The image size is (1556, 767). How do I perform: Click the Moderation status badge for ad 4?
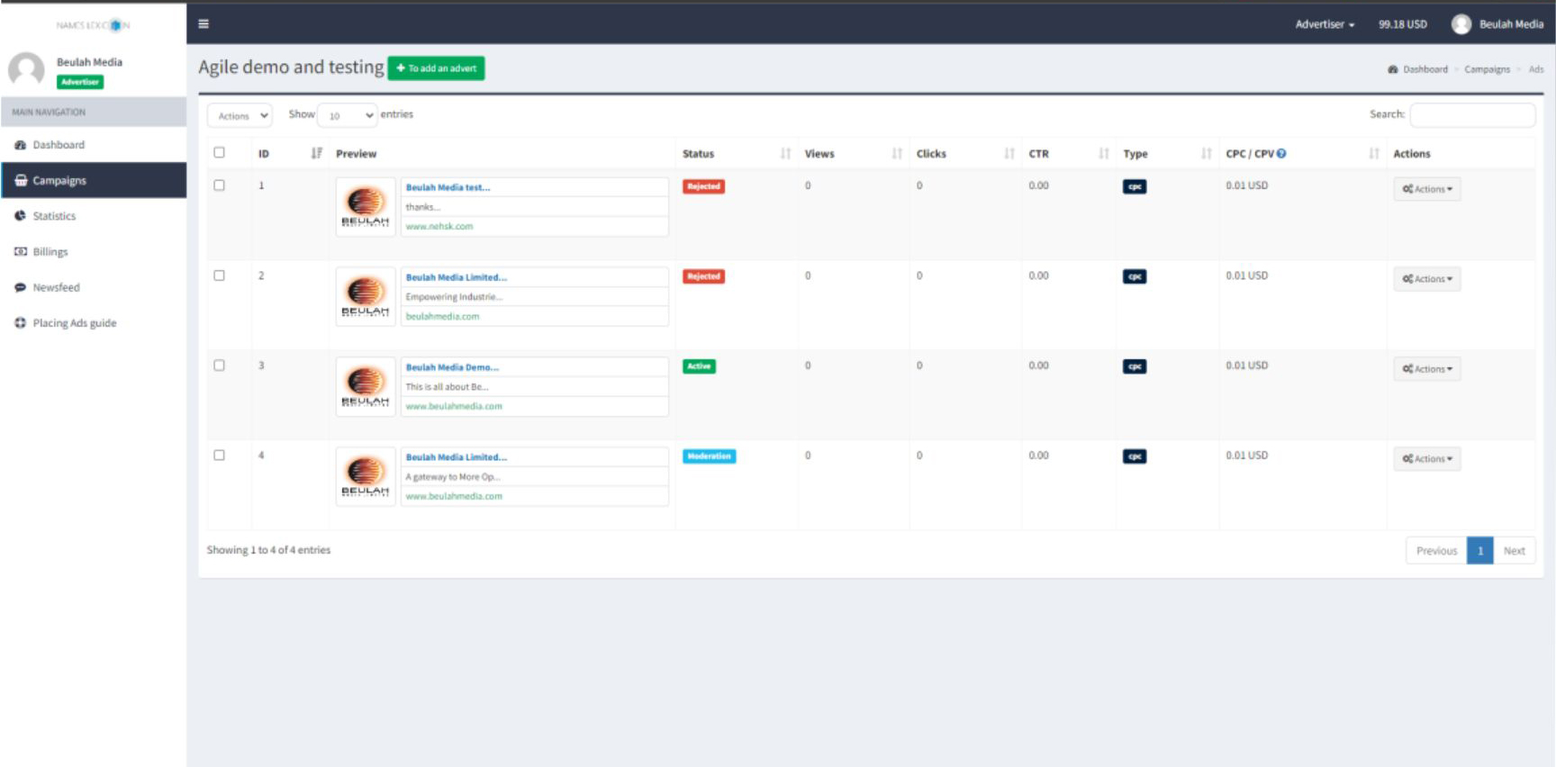(x=709, y=456)
